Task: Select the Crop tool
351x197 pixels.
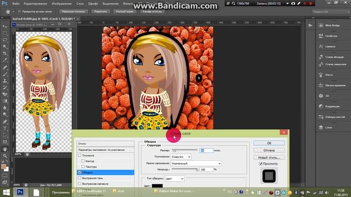Action: click(x=5, y=54)
